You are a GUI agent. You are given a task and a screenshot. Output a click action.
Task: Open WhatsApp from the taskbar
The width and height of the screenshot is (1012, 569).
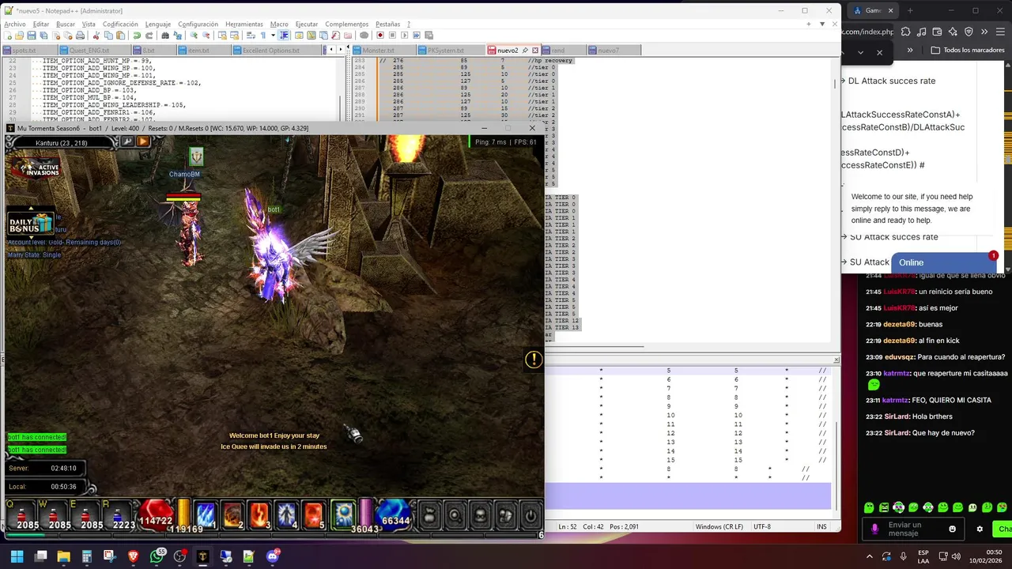(157, 556)
